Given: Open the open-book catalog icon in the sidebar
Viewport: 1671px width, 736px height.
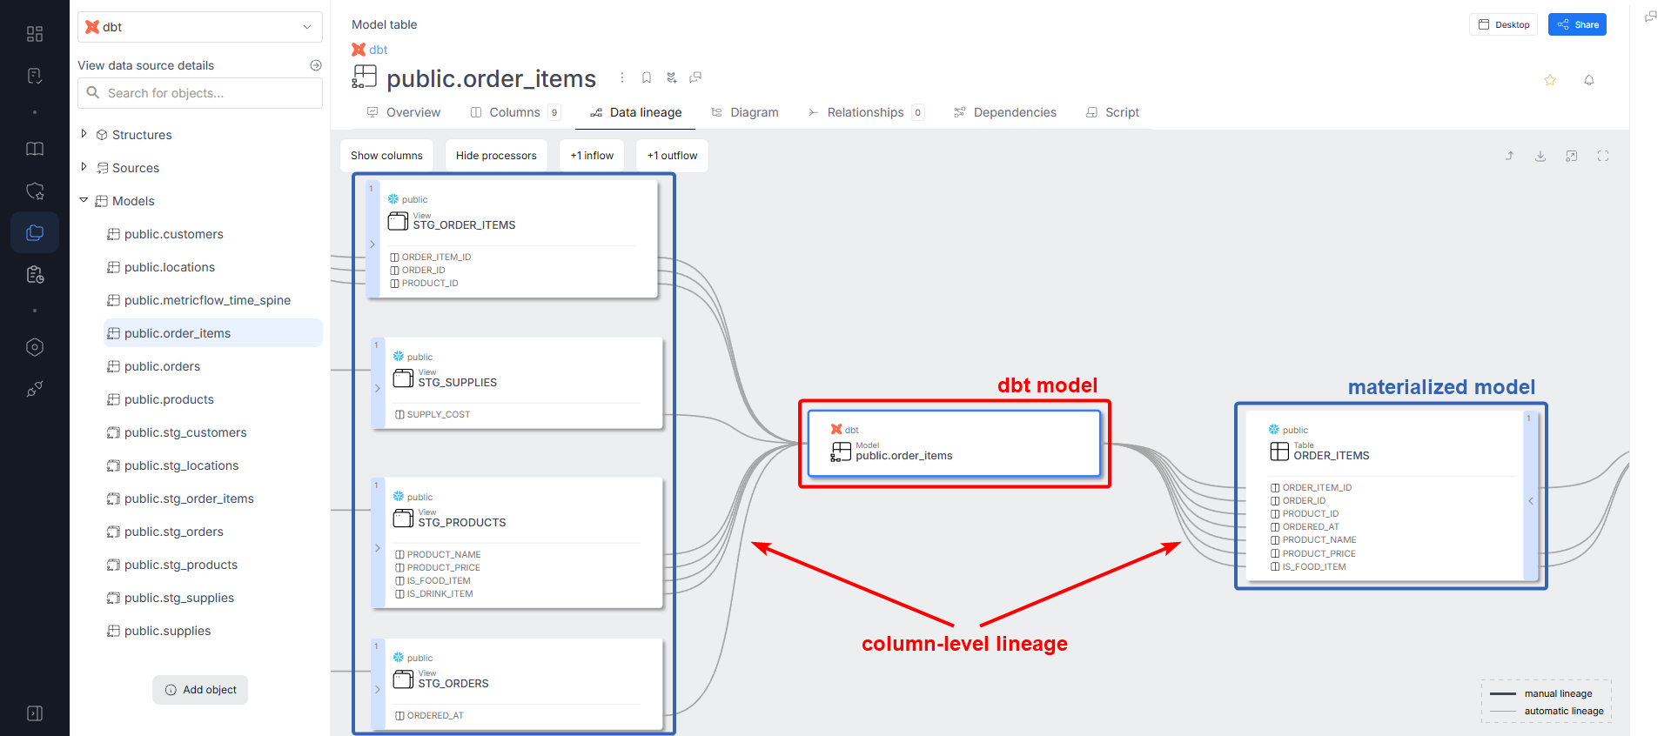Looking at the screenshot, I should [35, 149].
